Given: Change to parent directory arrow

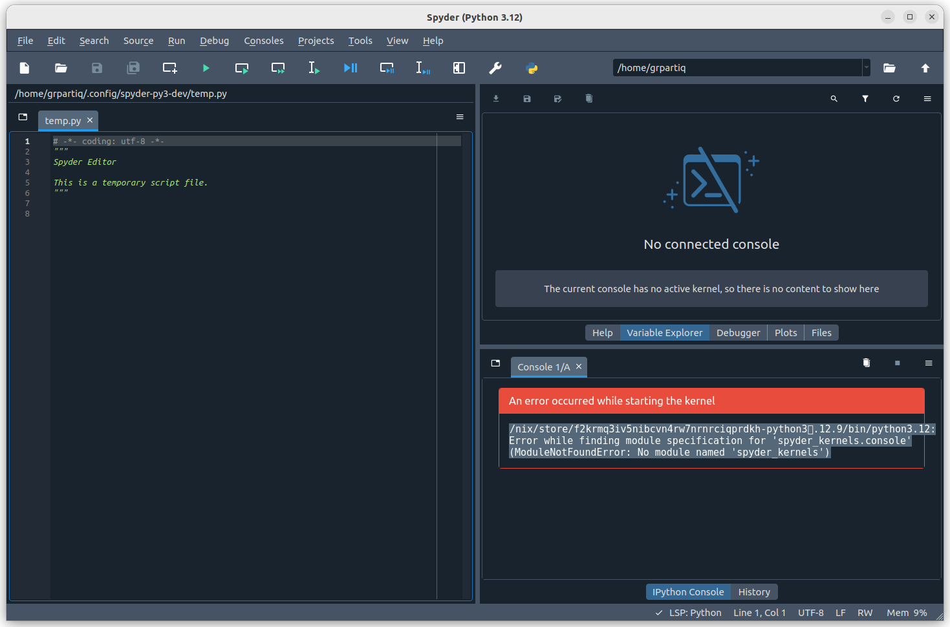Looking at the screenshot, I should (925, 68).
